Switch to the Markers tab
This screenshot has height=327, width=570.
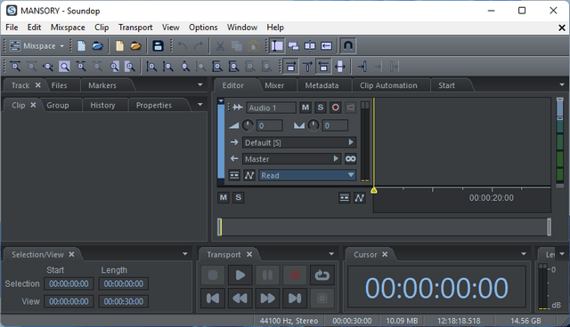(x=102, y=85)
